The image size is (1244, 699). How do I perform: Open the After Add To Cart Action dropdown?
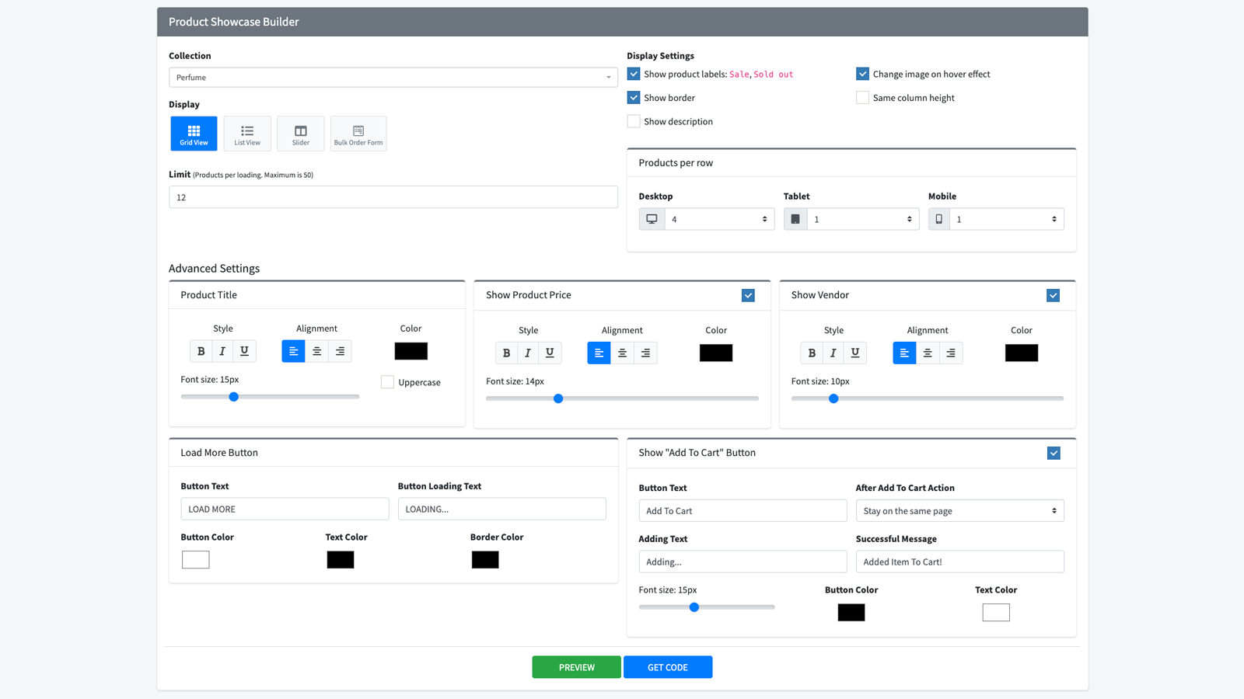(x=959, y=510)
